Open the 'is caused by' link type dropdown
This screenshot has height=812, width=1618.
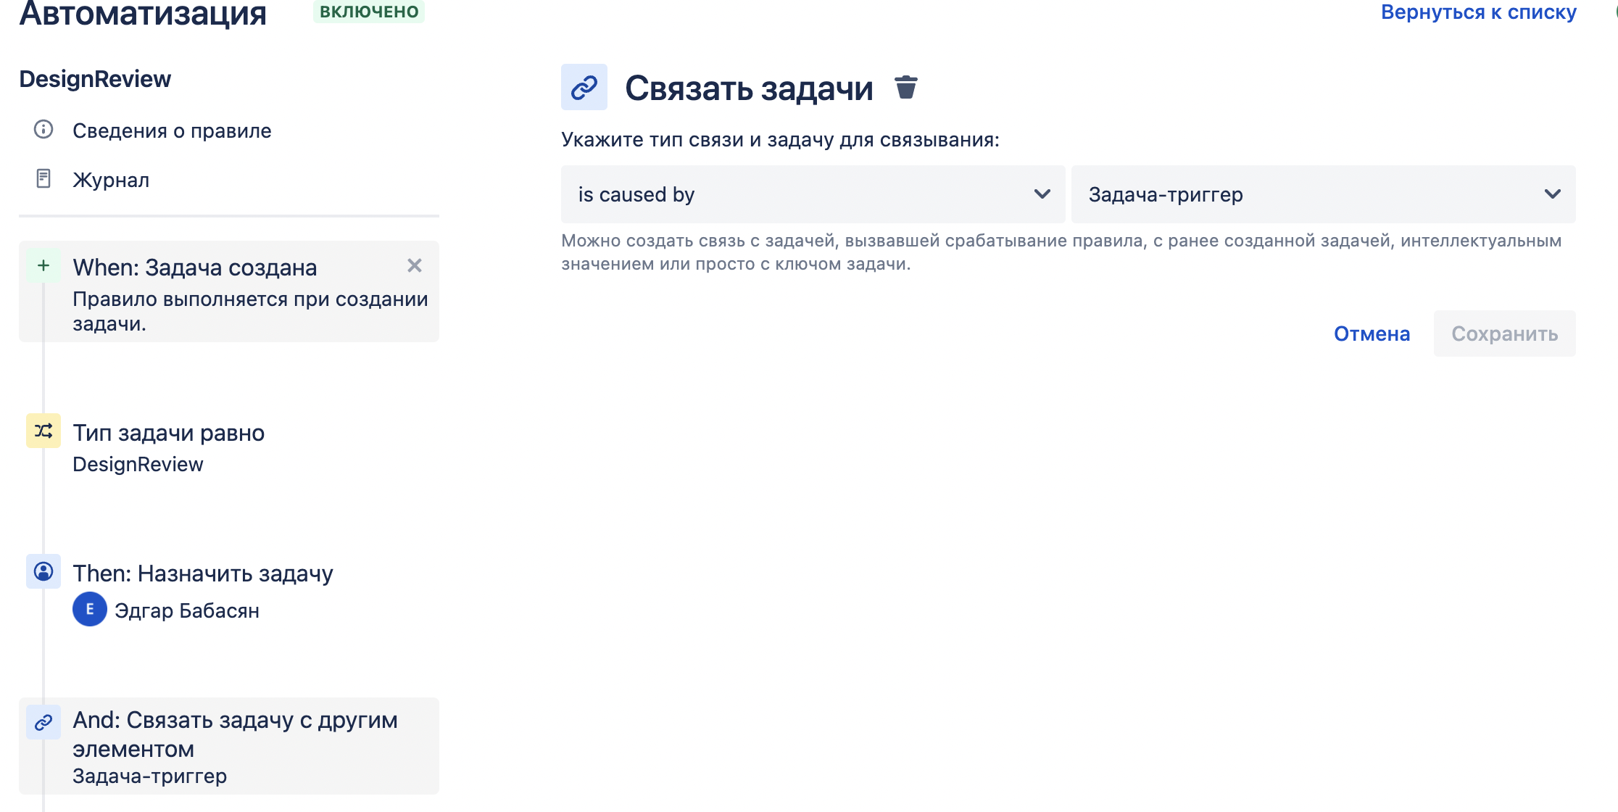click(x=813, y=194)
